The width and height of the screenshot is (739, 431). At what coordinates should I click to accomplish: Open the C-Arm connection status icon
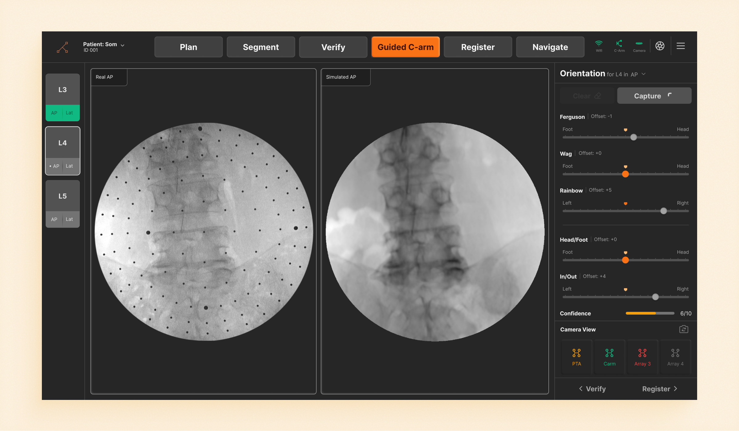[619, 46]
